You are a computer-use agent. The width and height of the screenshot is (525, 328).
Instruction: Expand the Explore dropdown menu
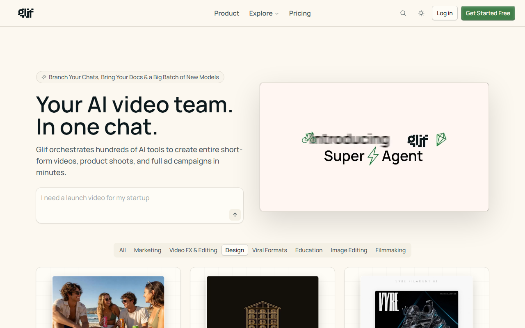[x=264, y=13]
